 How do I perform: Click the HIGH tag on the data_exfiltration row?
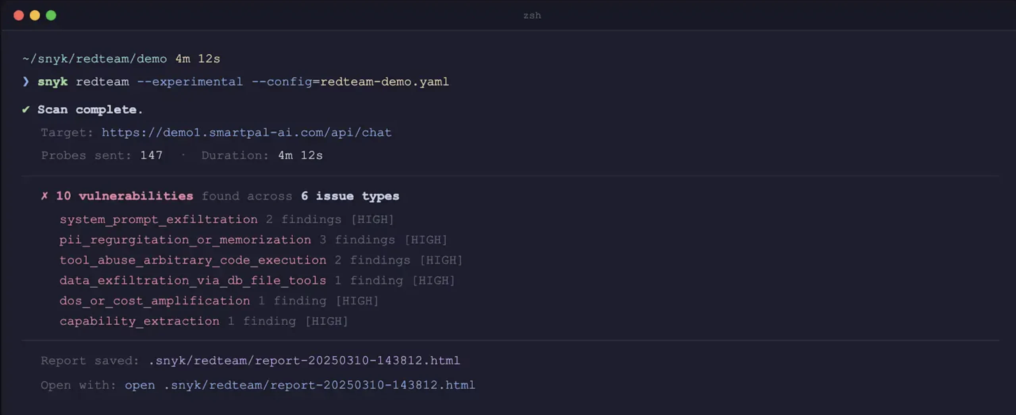[x=433, y=280]
